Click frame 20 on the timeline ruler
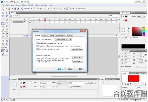Screen dimensions: 148x102 click(x=49, y=19)
